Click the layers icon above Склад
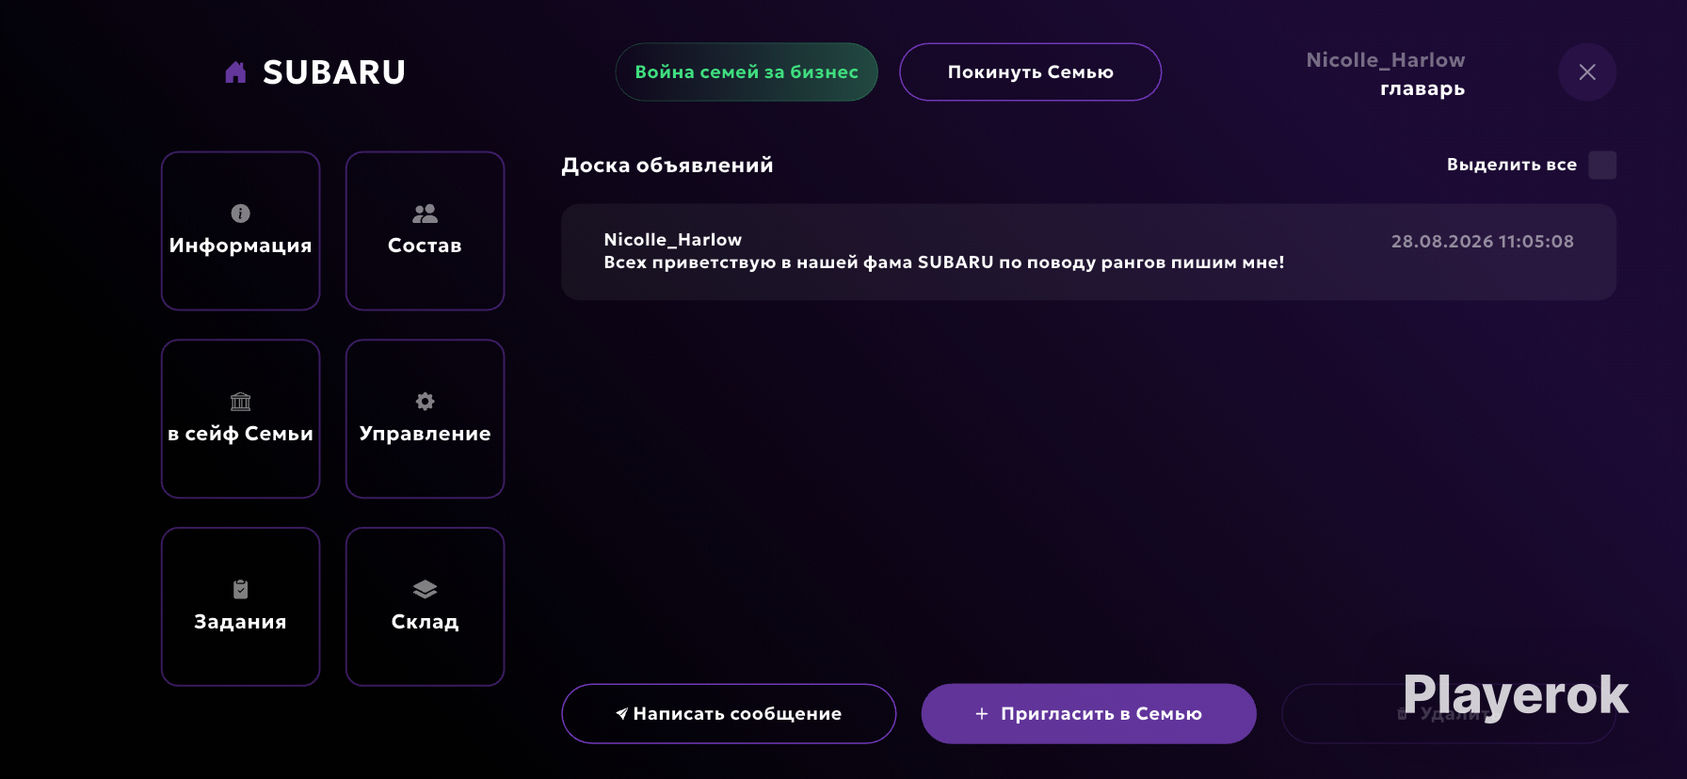 [x=425, y=590]
